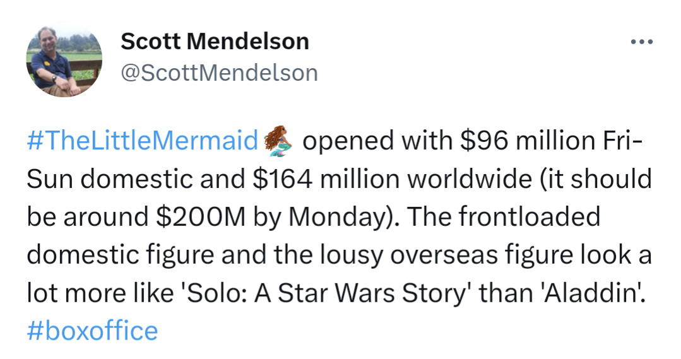Click the '$164 million' worldwide figure
The width and height of the screenshot is (681, 359).
(x=325, y=179)
